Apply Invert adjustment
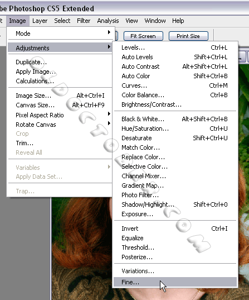Image resolution: width=249 pixels, height=300 pixels. [175, 228]
